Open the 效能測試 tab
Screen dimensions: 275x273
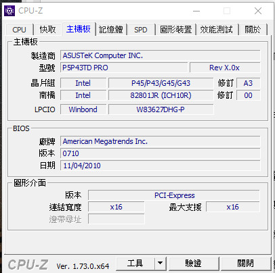pyautogui.click(x=217, y=30)
